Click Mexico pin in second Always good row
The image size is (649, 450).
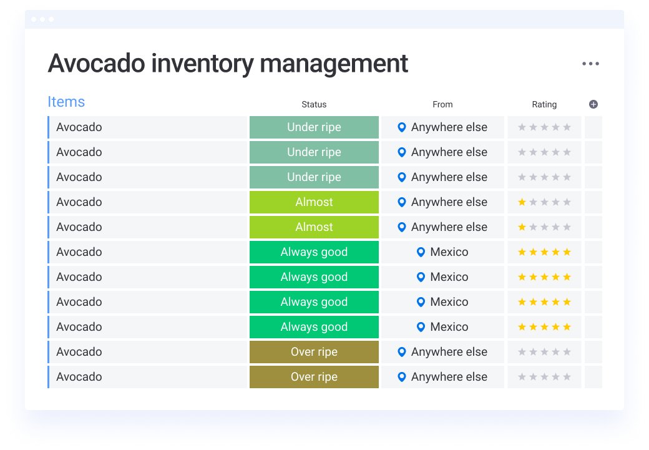pyautogui.click(x=421, y=277)
